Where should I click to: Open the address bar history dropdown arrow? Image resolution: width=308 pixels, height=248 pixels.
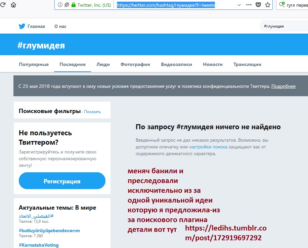coord(239,5)
